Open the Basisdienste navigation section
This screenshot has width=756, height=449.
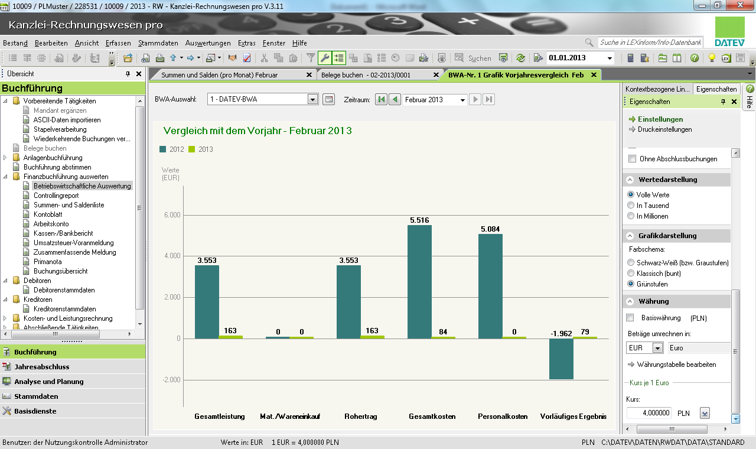[72, 411]
